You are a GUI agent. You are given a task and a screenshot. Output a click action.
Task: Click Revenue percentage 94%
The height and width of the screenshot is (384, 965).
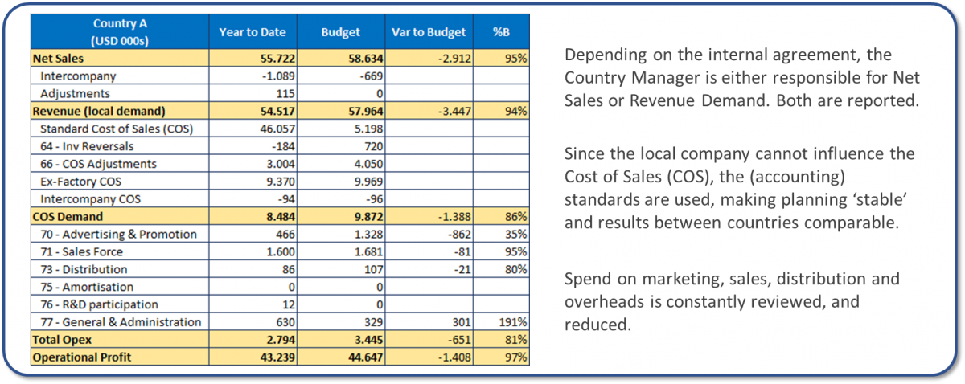coord(516,112)
